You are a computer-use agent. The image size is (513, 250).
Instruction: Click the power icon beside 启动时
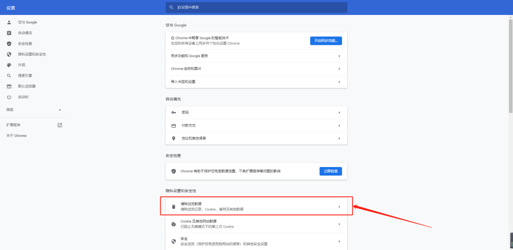9,97
